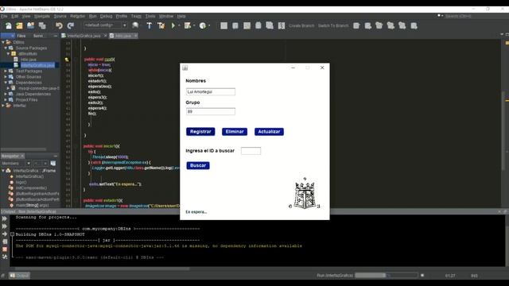The height and width of the screenshot is (286, 509).
Task: Click the Save All toolbar icon
Action: (x=42, y=25)
